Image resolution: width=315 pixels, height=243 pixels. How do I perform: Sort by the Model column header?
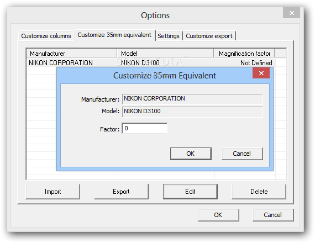point(165,54)
